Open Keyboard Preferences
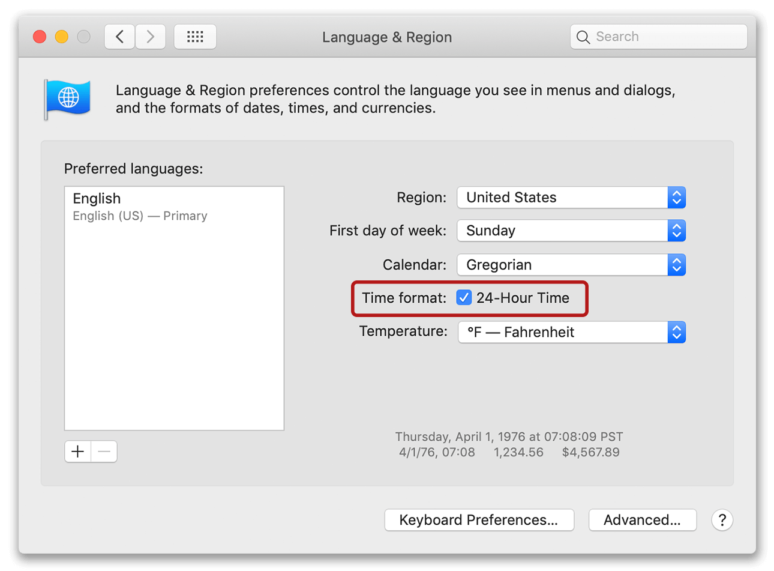 pyautogui.click(x=479, y=520)
